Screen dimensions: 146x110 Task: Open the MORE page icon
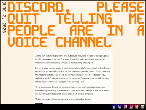tap(137, 106)
